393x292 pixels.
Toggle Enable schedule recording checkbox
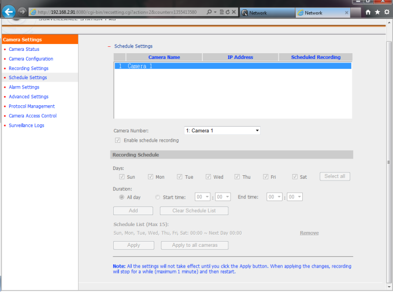pyautogui.click(x=118, y=141)
